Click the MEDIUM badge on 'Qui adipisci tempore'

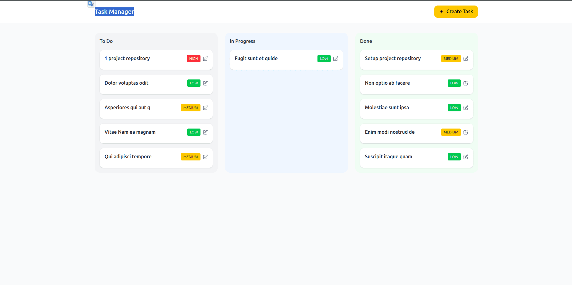point(190,157)
